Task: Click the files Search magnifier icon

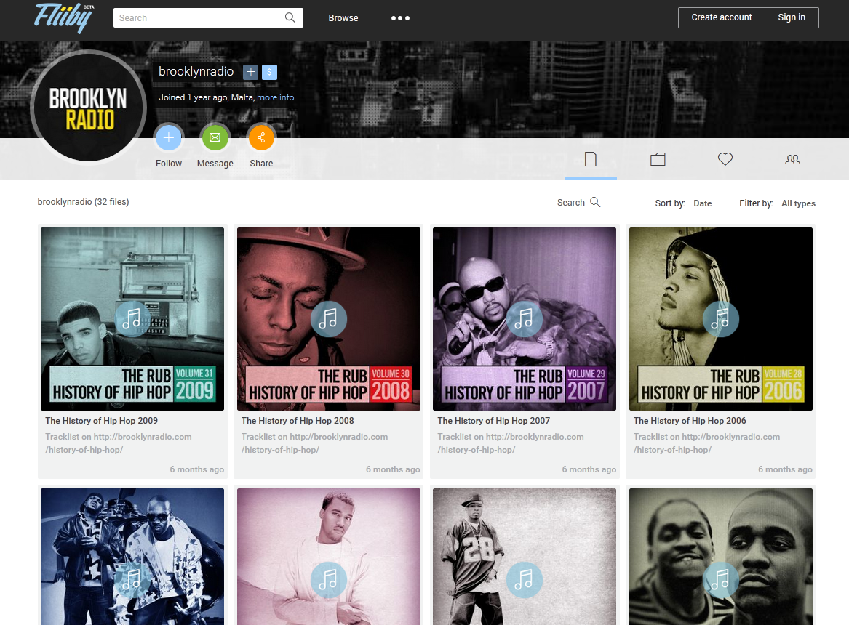Action: (x=595, y=202)
